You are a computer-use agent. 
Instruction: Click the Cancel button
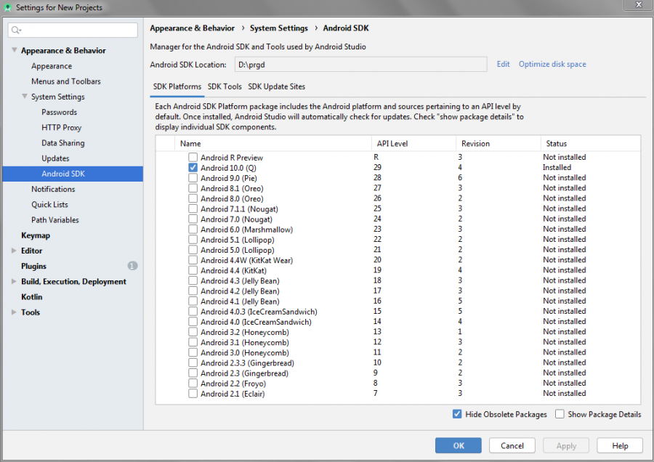click(512, 445)
